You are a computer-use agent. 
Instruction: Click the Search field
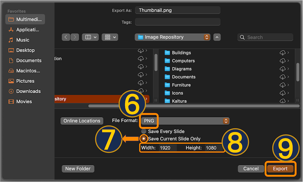point(265,37)
